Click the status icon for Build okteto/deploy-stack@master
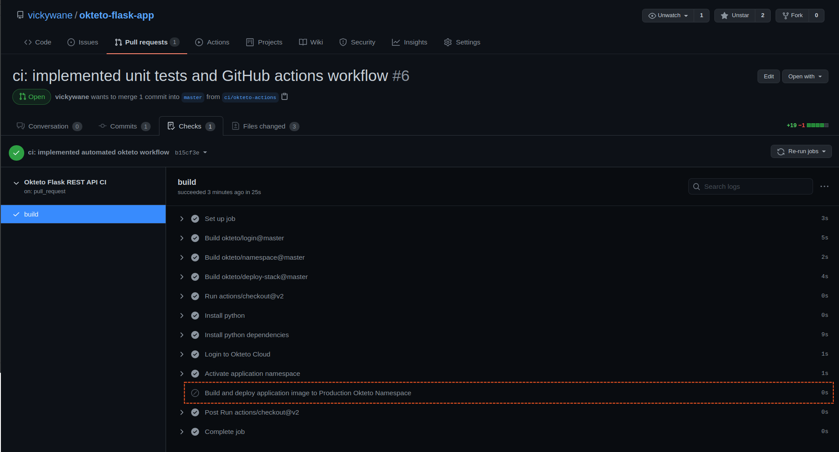The width and height of the screenshot is (839, 452). coord(195,277)
